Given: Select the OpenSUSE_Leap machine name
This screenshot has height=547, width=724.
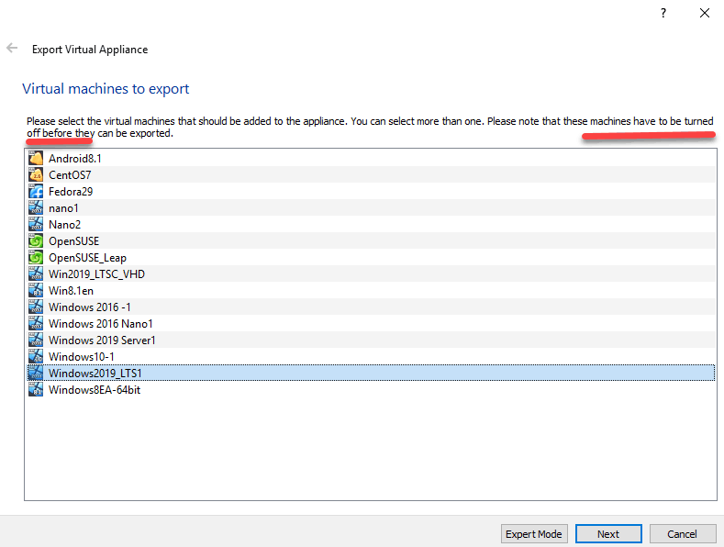Looking at the screenshot, I should click(x=87, y=258).
